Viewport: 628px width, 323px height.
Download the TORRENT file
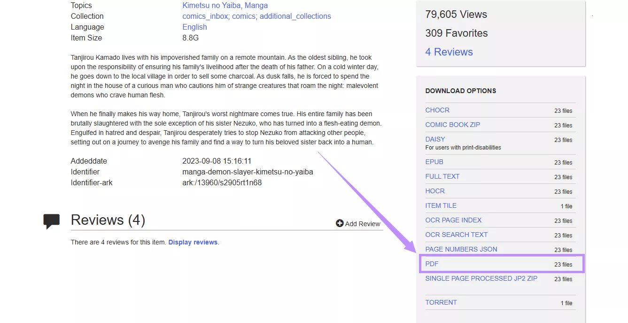441,302
